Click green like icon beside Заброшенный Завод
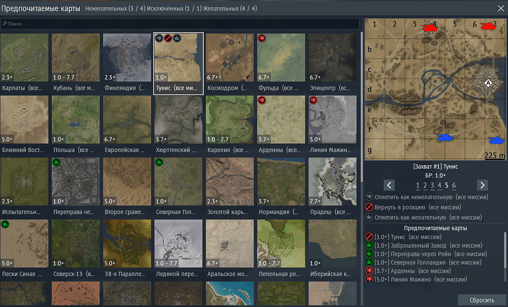The image size is (508, 307). [x=369, y=245]
